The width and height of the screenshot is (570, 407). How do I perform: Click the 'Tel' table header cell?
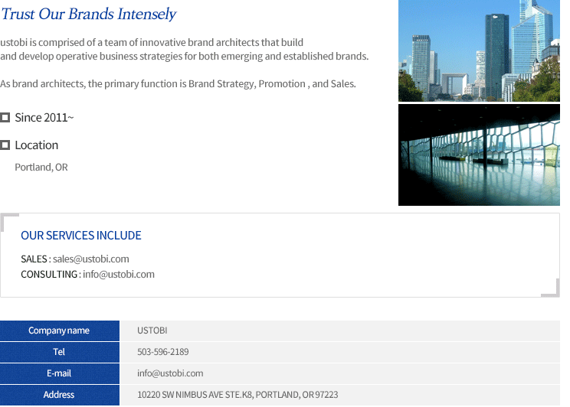point(60,352)
